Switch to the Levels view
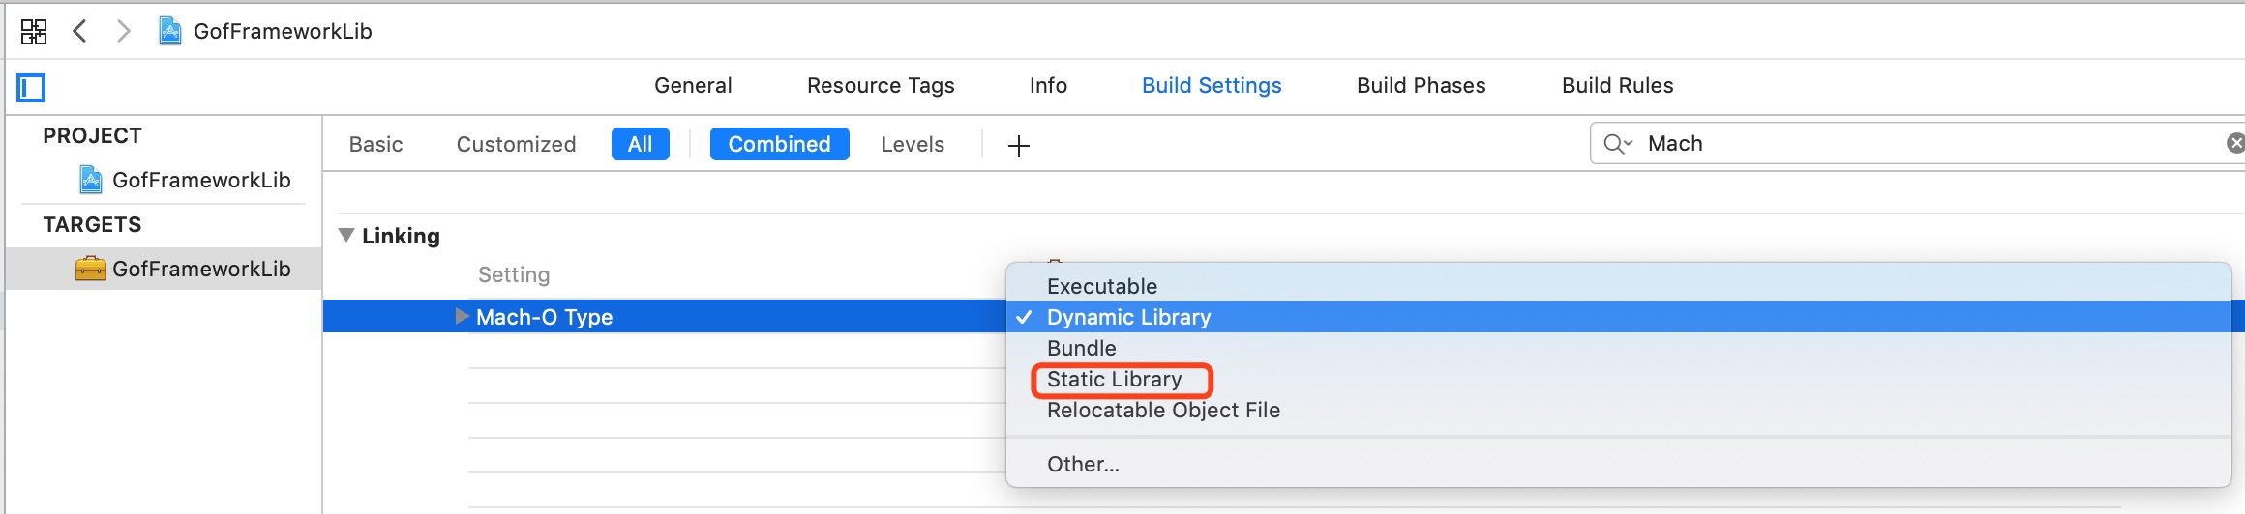 [913, 144]
